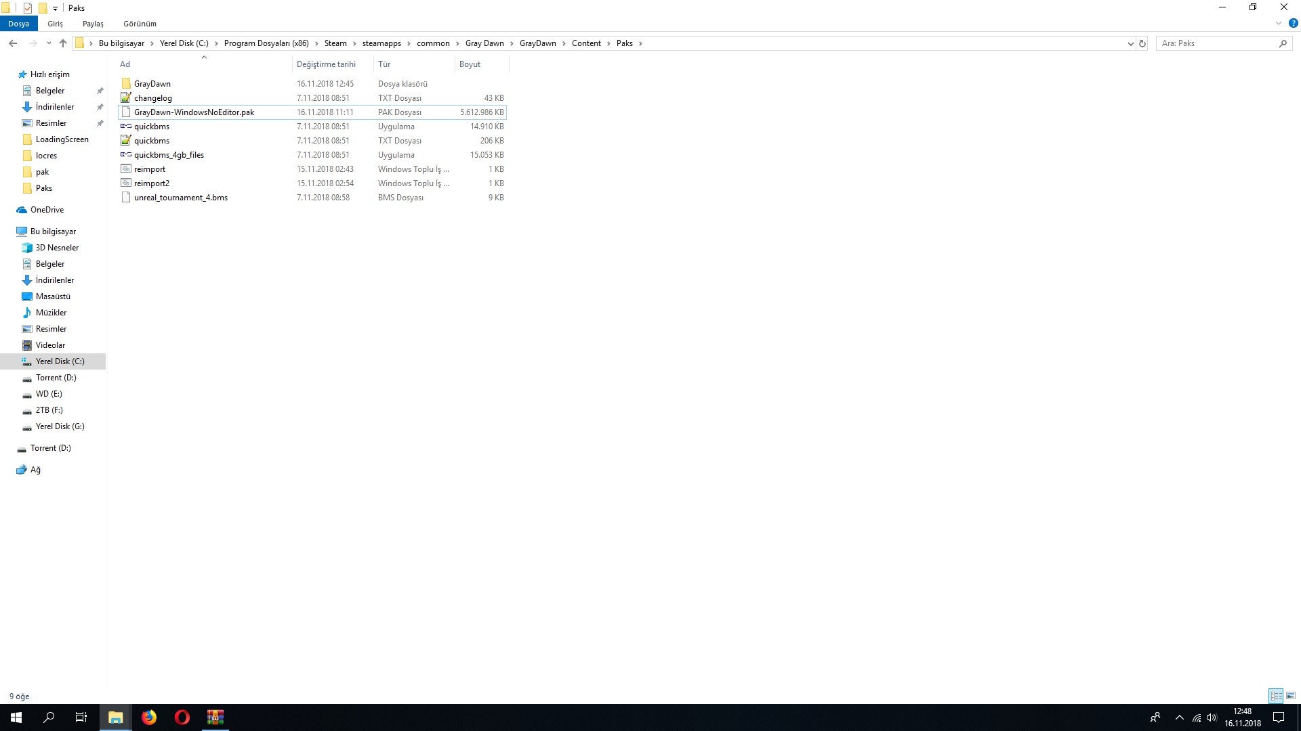Click the Forward navigation arrow
This screenshot has height=731, width=1301.
click(x=33, y=43)
